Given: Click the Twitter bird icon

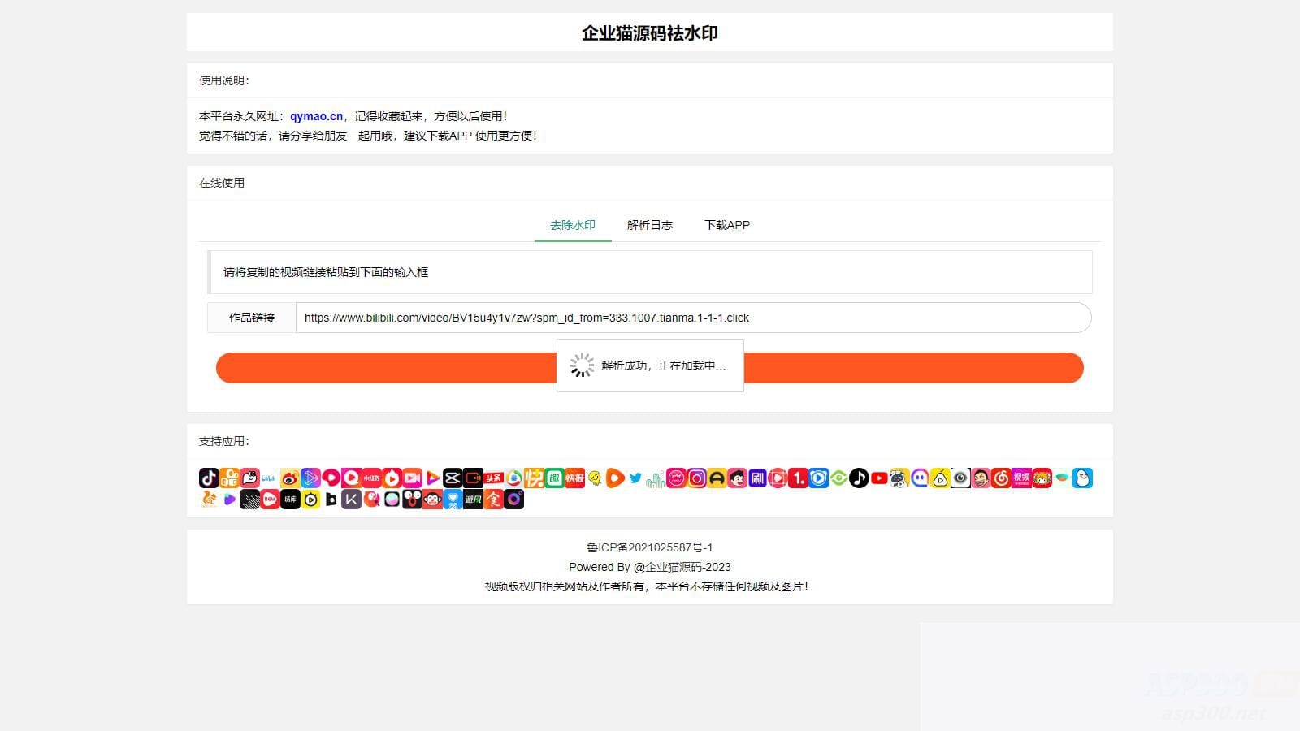Looking at the screenshot, I should (x=635, y=478).
